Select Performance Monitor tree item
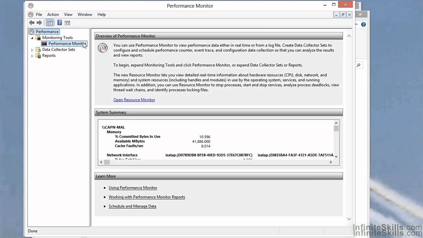 (x=67, y=44)
